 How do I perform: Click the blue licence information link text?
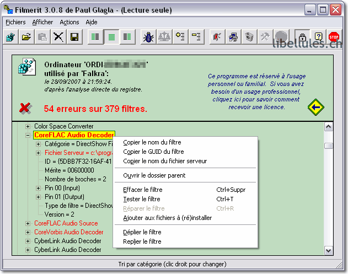[256, 92]
